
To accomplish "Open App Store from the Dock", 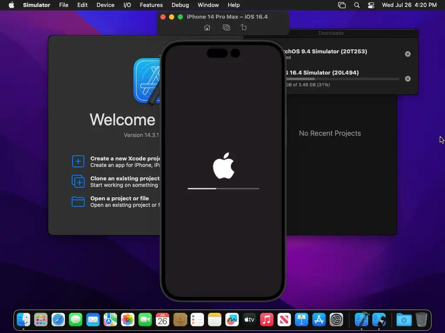I will [319, 320].
